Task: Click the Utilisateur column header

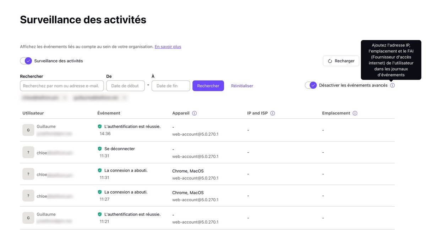Action: pyautogui.click(x=33, y=113)
